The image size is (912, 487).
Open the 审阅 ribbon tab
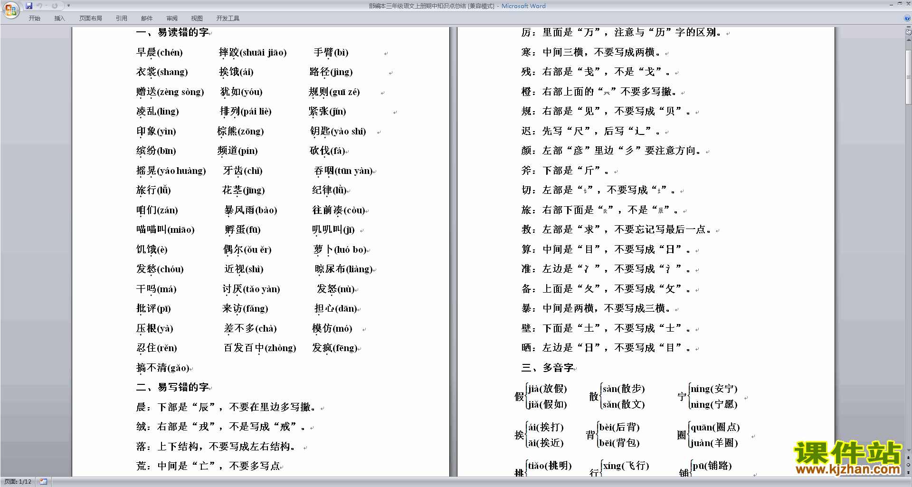(172, 18)
